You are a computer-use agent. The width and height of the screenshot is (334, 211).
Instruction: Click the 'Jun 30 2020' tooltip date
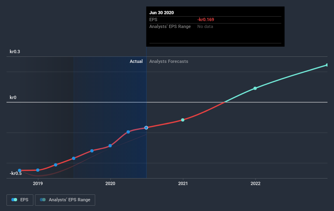[162, 13]
